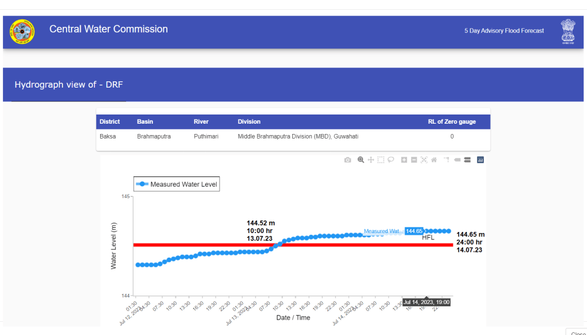Screen dimensions: 587x335
Task: Click the 145 y-axis tick label
Action: click(x=125, y=196)
